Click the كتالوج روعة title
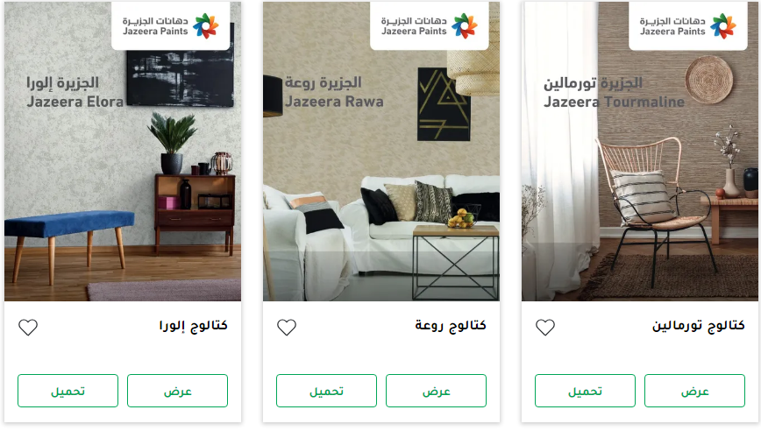 [x=451, y=326]
